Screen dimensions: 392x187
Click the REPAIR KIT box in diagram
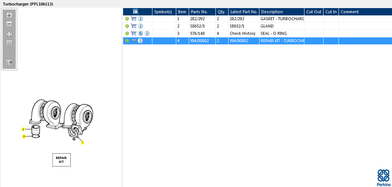click(62, 160)
